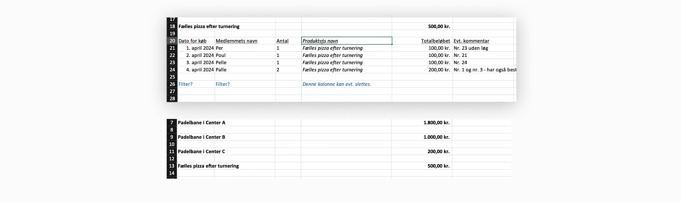Click the 'Dato for køb' column header
This screenshot has width=681, height=203.
(193, 41)
